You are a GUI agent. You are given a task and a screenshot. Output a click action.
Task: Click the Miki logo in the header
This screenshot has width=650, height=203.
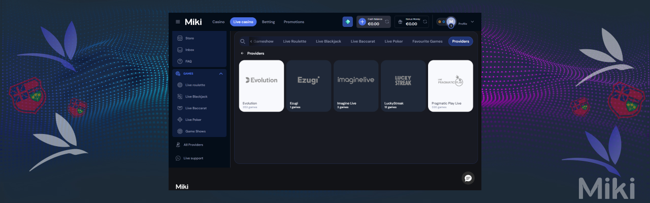point(193,22)
